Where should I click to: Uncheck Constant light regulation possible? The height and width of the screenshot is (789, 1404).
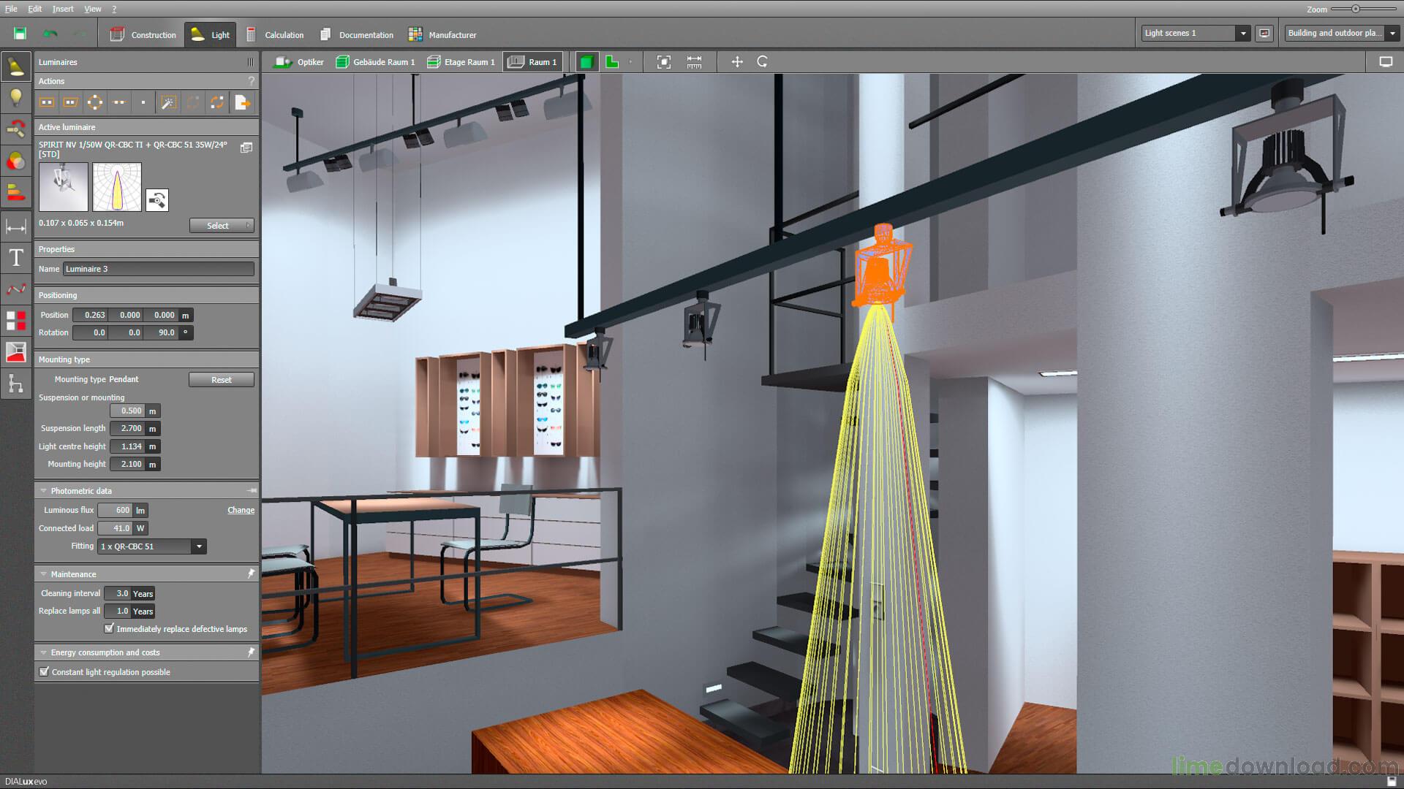[44, 671]
